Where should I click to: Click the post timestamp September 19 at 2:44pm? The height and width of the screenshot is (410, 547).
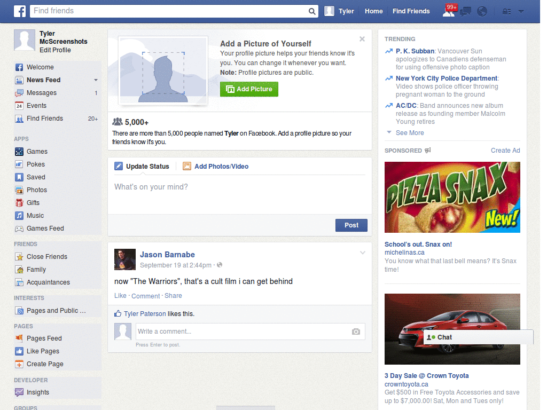click(x=175, y=265)
